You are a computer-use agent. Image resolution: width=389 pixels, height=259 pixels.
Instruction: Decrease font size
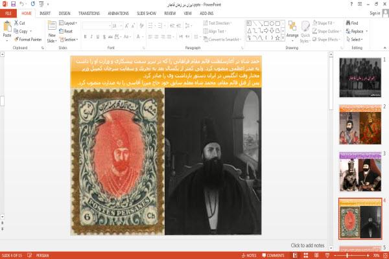133,26
